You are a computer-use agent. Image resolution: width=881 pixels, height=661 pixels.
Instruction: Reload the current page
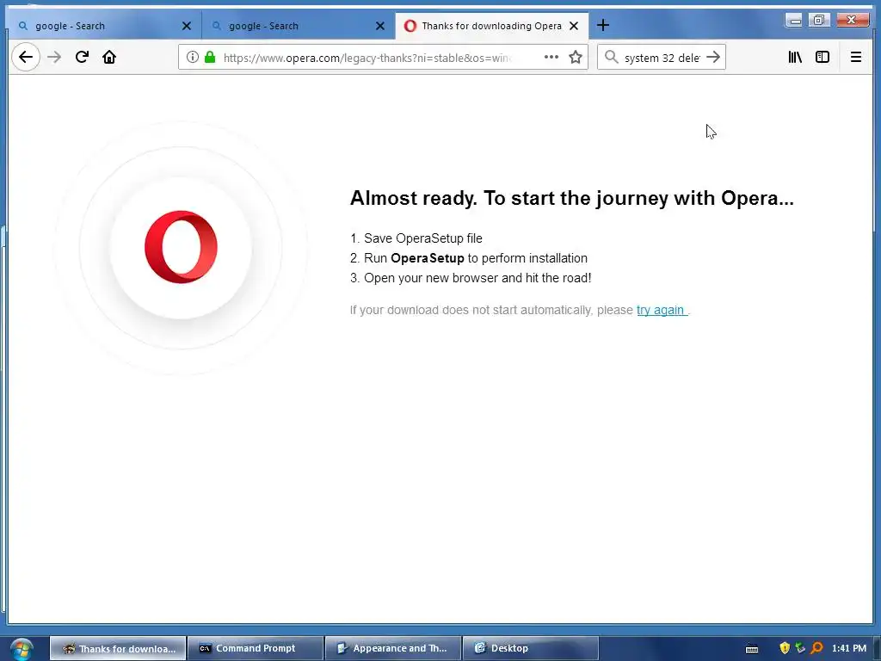pos(82,57)
